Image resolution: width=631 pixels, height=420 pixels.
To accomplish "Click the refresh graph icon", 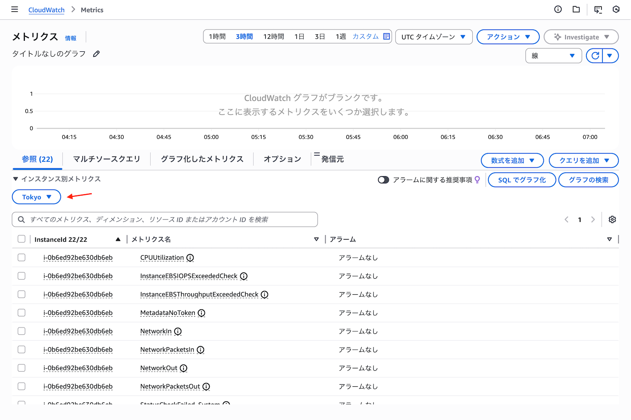I will point(595,55).
